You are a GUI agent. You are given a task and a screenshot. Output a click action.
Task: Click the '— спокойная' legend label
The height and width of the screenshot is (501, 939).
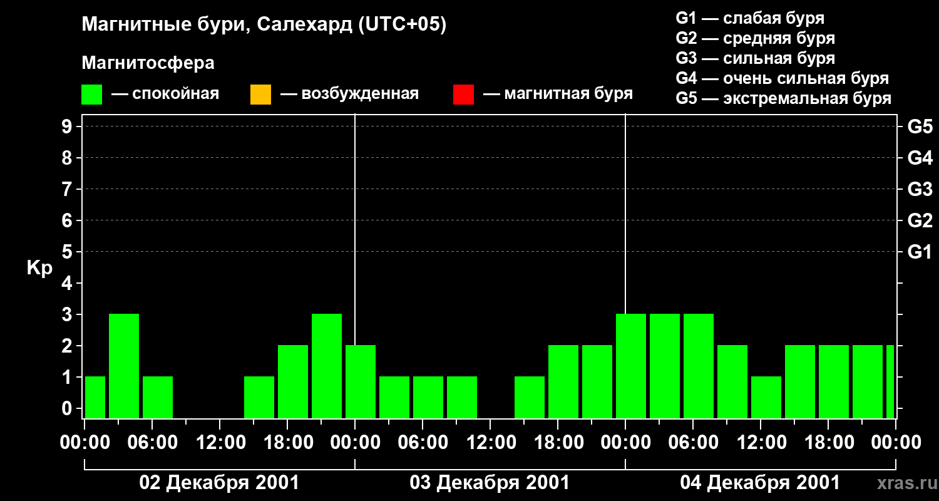click(x=165, y=94)
